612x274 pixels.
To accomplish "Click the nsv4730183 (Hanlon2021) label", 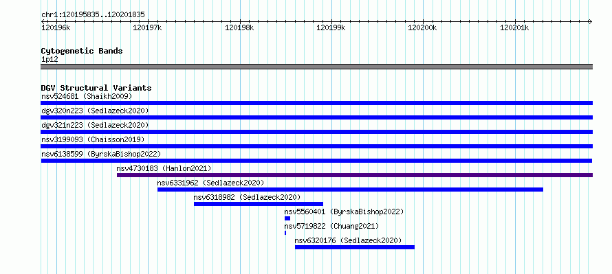I will point(164,168).
